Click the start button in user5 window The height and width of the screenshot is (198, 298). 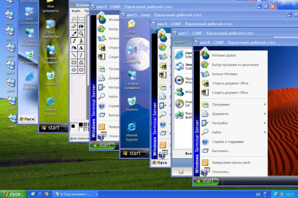click(x=134, y=153)
